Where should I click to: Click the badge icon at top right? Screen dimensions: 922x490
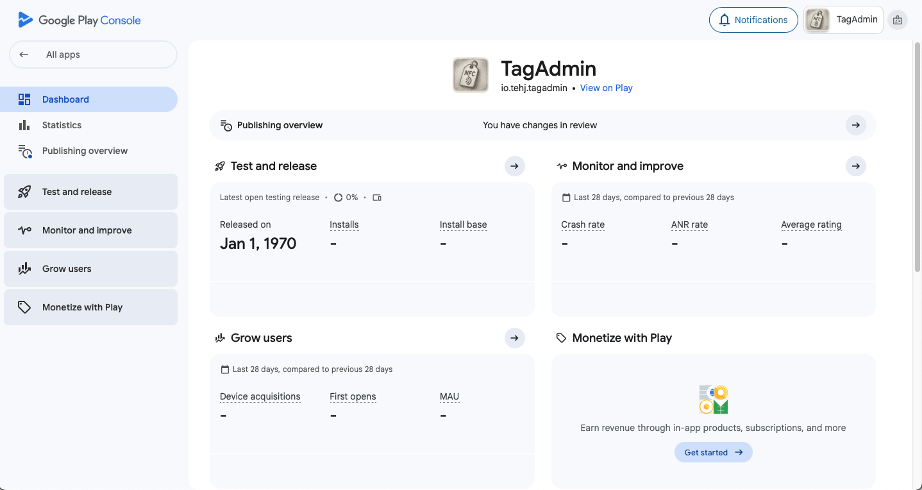point(897,20)
